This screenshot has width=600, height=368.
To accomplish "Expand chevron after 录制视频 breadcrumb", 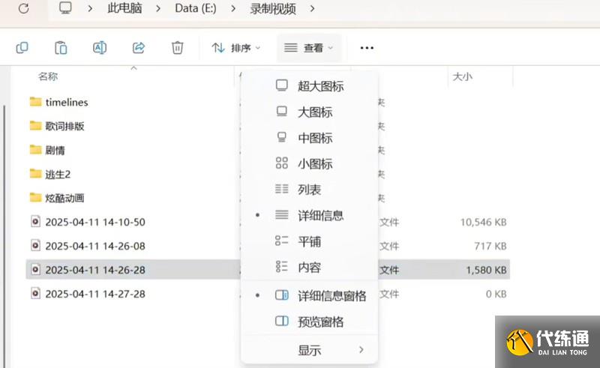I will pyautogui.click(x=312, y=8).
